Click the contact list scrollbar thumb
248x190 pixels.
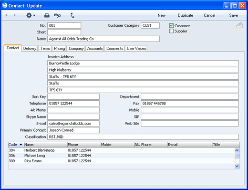tap(237, 156)
